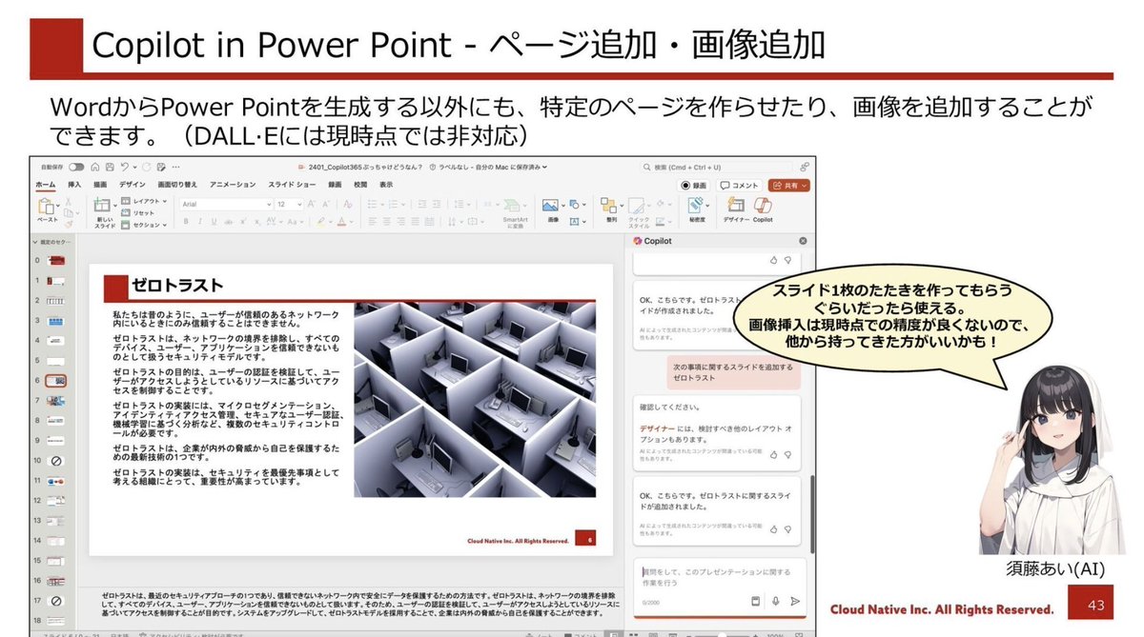Click the Home icon in title bar

95,167
